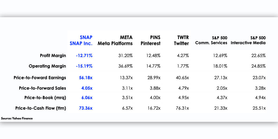The height and width of the screenshot is (139, 278).
Task: Select Meta's 36.69% operating margin cell
Action: coord(125,66)
